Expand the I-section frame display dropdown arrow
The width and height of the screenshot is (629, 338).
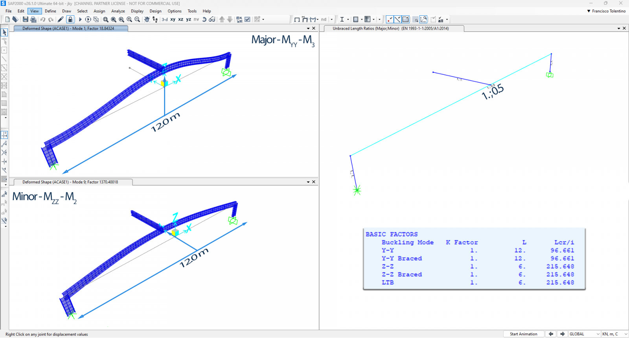point(348,19)
